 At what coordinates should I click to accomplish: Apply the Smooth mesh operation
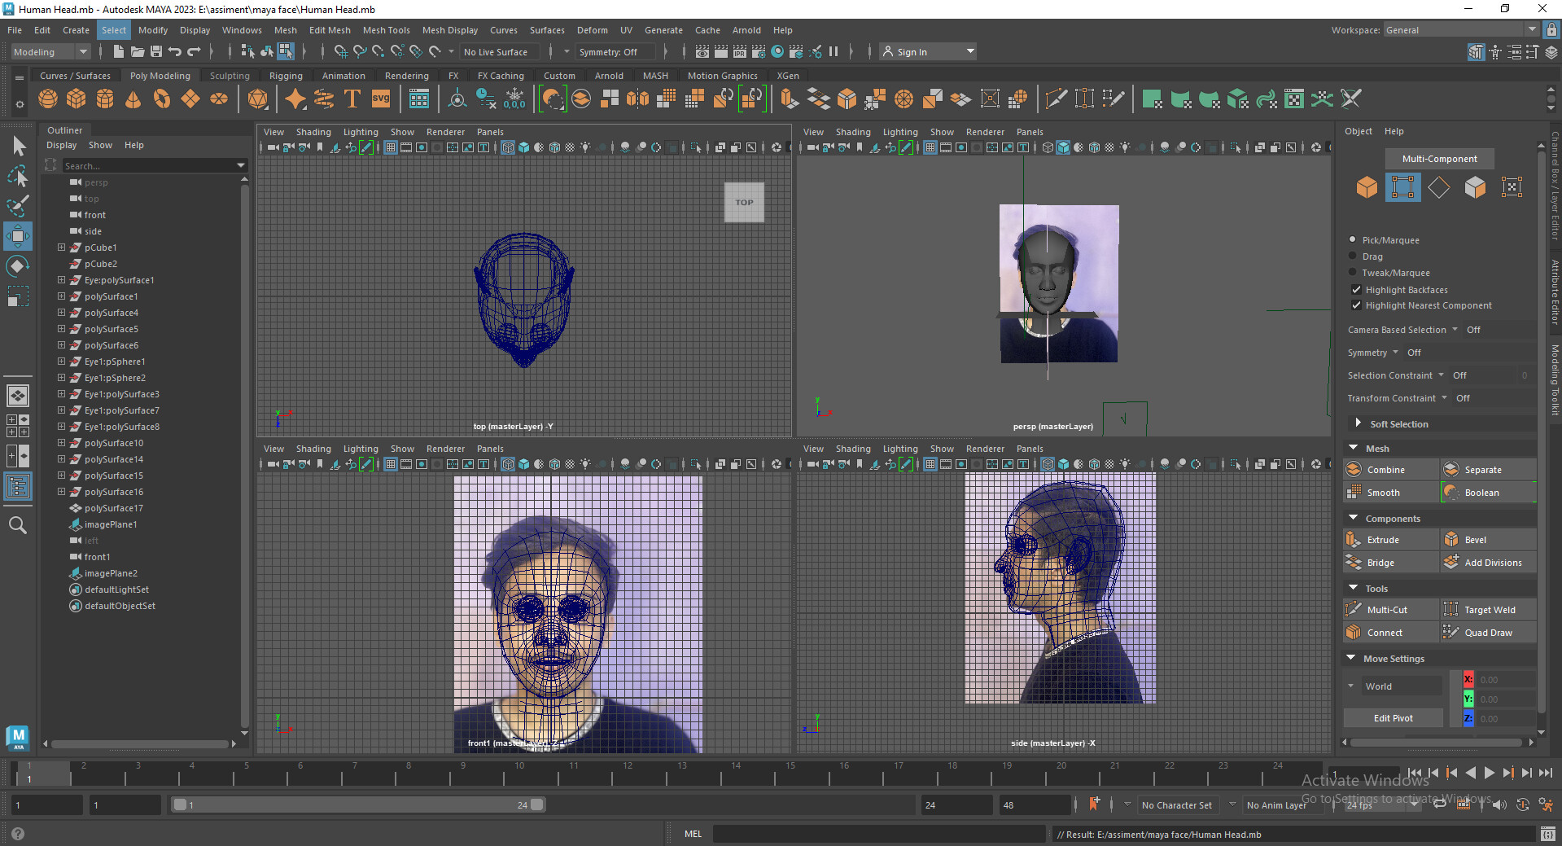point(1384,492)
